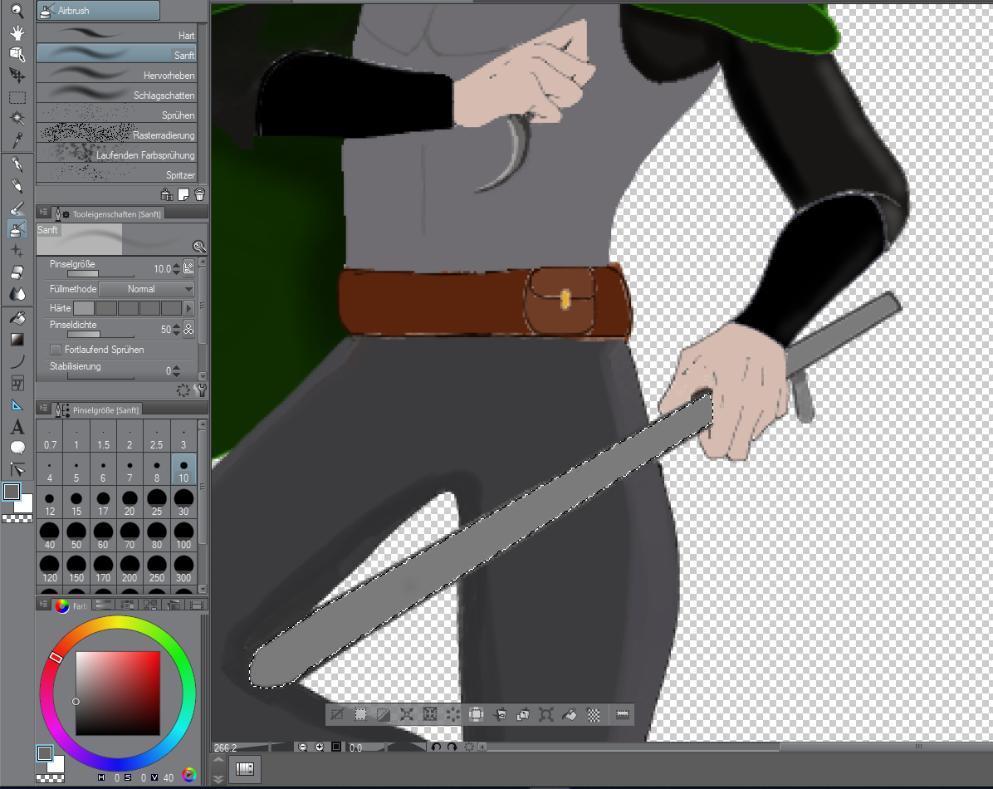This screenshot has width=993, height=789.
Task: Select the Balloon speech bubble tool
Action: [17, 448]
